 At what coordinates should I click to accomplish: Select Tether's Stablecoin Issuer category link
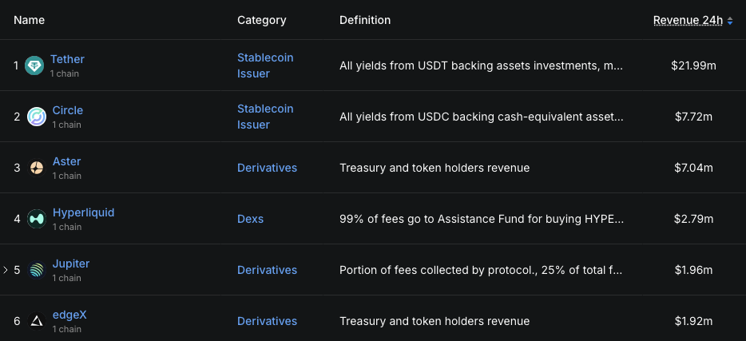click(265, 65)
